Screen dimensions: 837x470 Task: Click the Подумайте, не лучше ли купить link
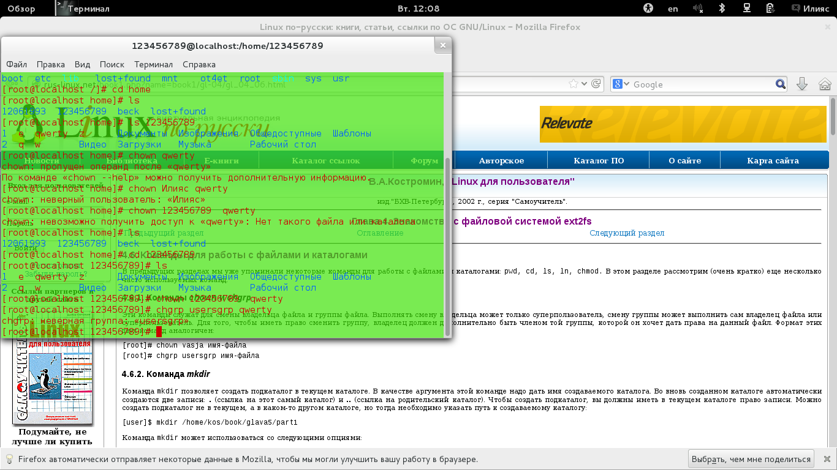tap(51, 436)
